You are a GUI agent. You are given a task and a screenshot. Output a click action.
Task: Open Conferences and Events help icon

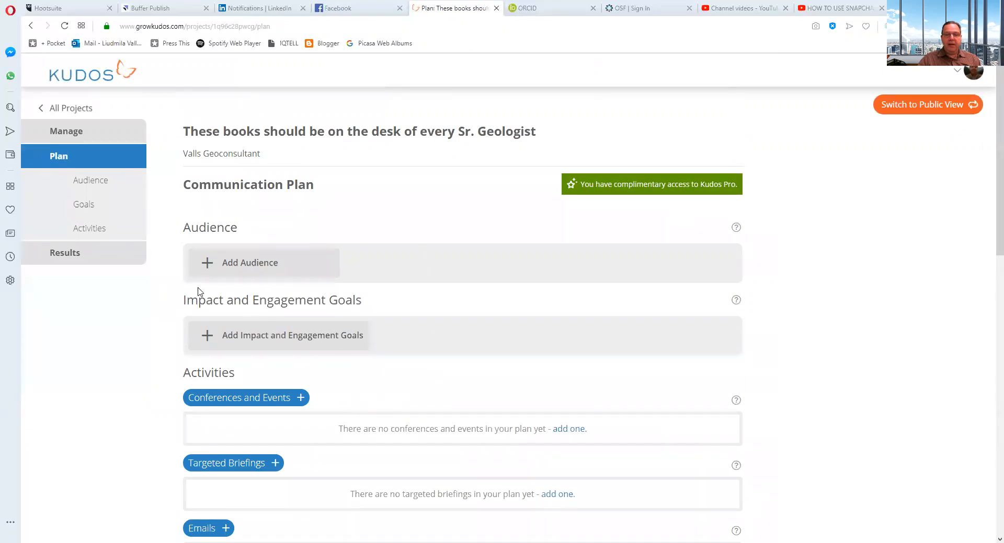(736, 400)
